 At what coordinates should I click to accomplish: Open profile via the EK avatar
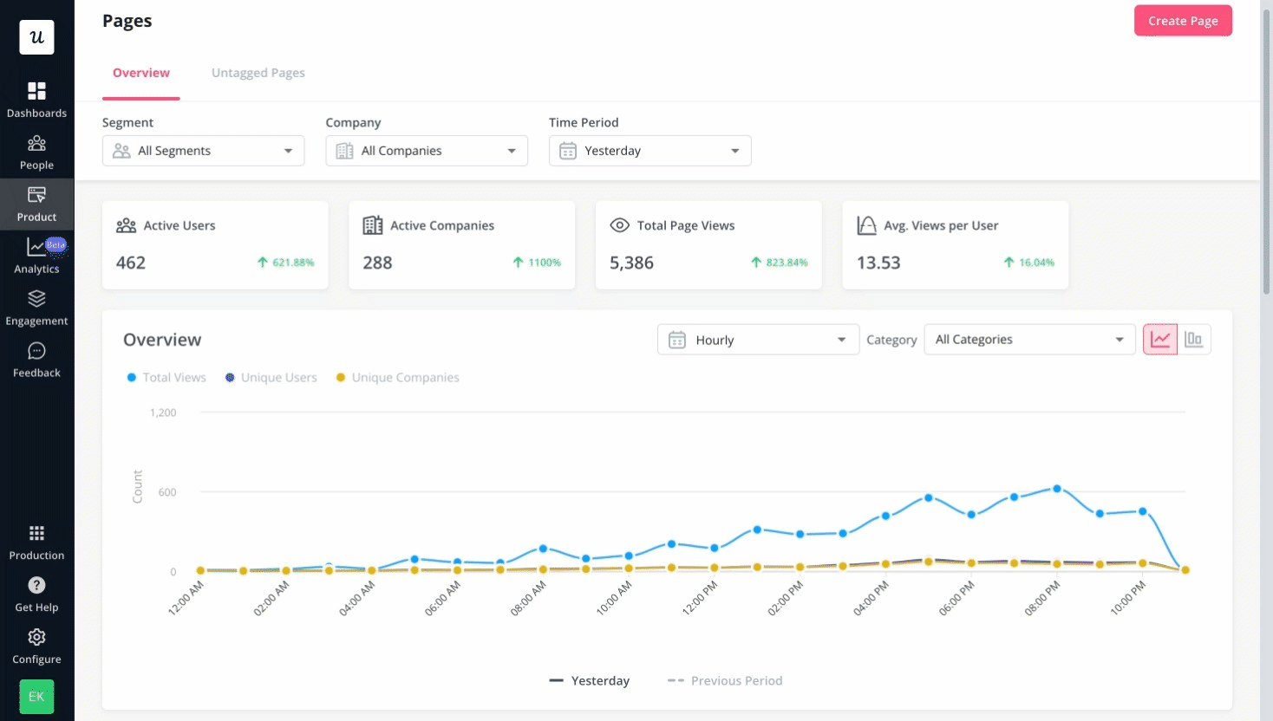click(36, 696)
